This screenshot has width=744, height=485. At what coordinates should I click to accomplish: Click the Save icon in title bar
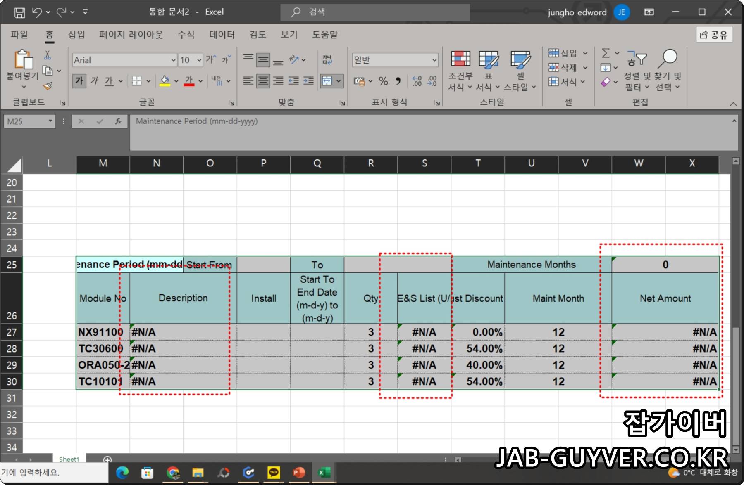pyautogui.click(x=19, y=12)
